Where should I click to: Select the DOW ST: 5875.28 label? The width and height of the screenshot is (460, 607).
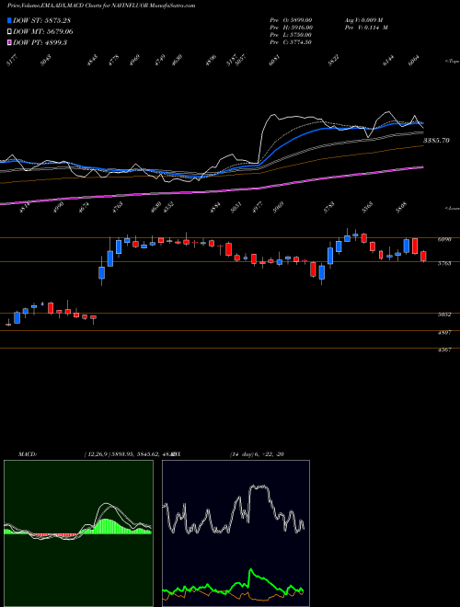41,20
